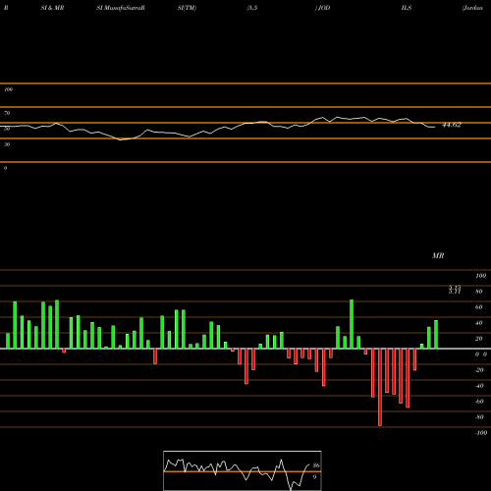The image size is (491, 491).
Task: Click the -60 label on MR axis
Action: point(479,402)
